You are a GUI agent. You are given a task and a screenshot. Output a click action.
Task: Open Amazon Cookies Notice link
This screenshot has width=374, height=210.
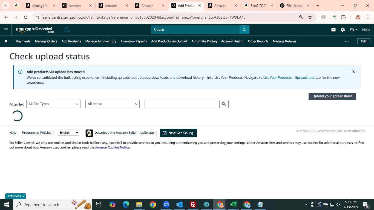(x=112, y=147)
